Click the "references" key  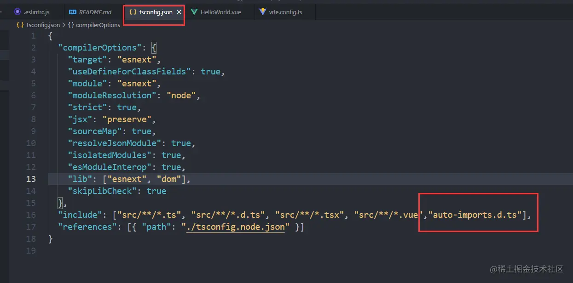coord(87,226)
